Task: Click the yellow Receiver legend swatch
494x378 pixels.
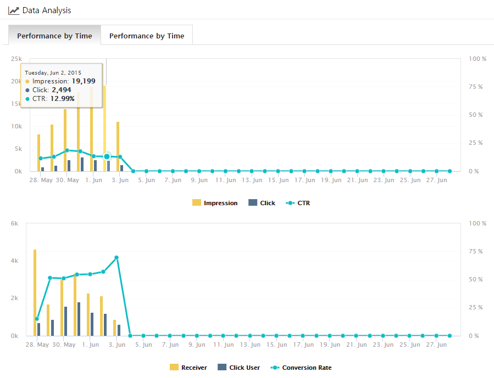Action: (x=174, y=368)
